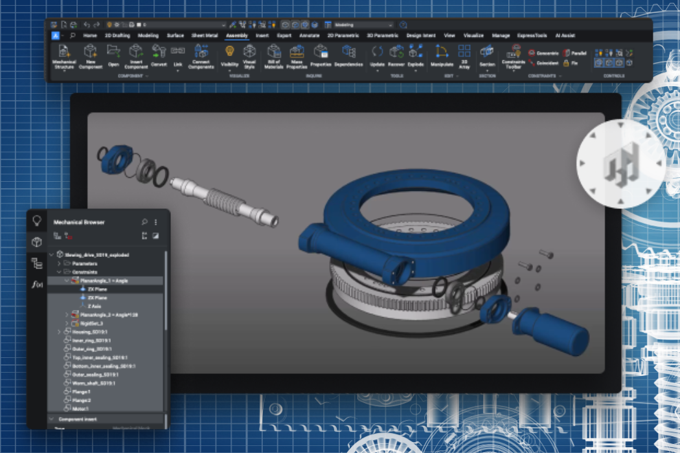Screen dimensions: 680x453
Task: Search in the Mechanical Browser
Action: click(144, 222)
